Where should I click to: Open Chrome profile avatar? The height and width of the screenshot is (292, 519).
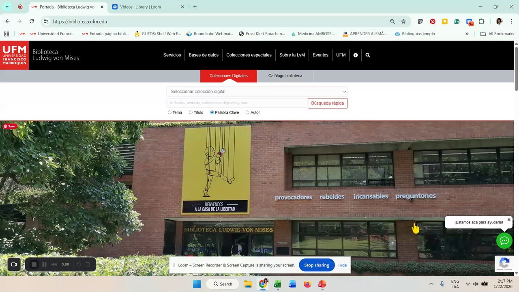pyautogui.click(x=499, y=21)
